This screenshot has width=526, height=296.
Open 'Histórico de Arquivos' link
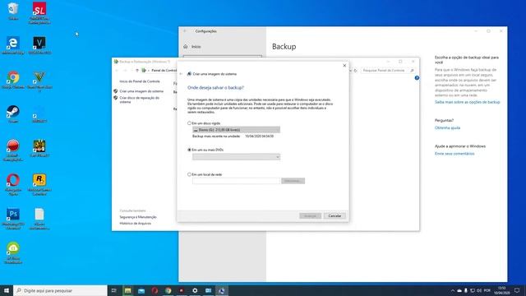click(x=135, y=224)
